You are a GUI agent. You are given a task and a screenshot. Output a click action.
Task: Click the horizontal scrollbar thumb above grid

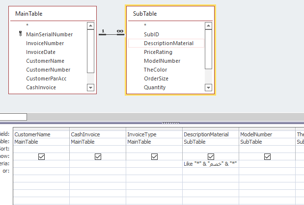(x=13, y=117)
